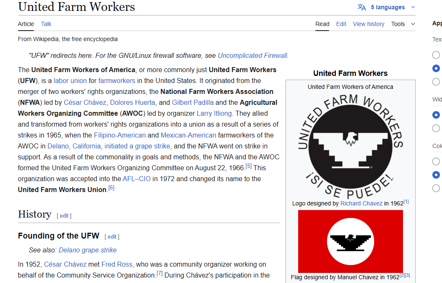Open the Larry Itliong link

[x=214, y=113]
